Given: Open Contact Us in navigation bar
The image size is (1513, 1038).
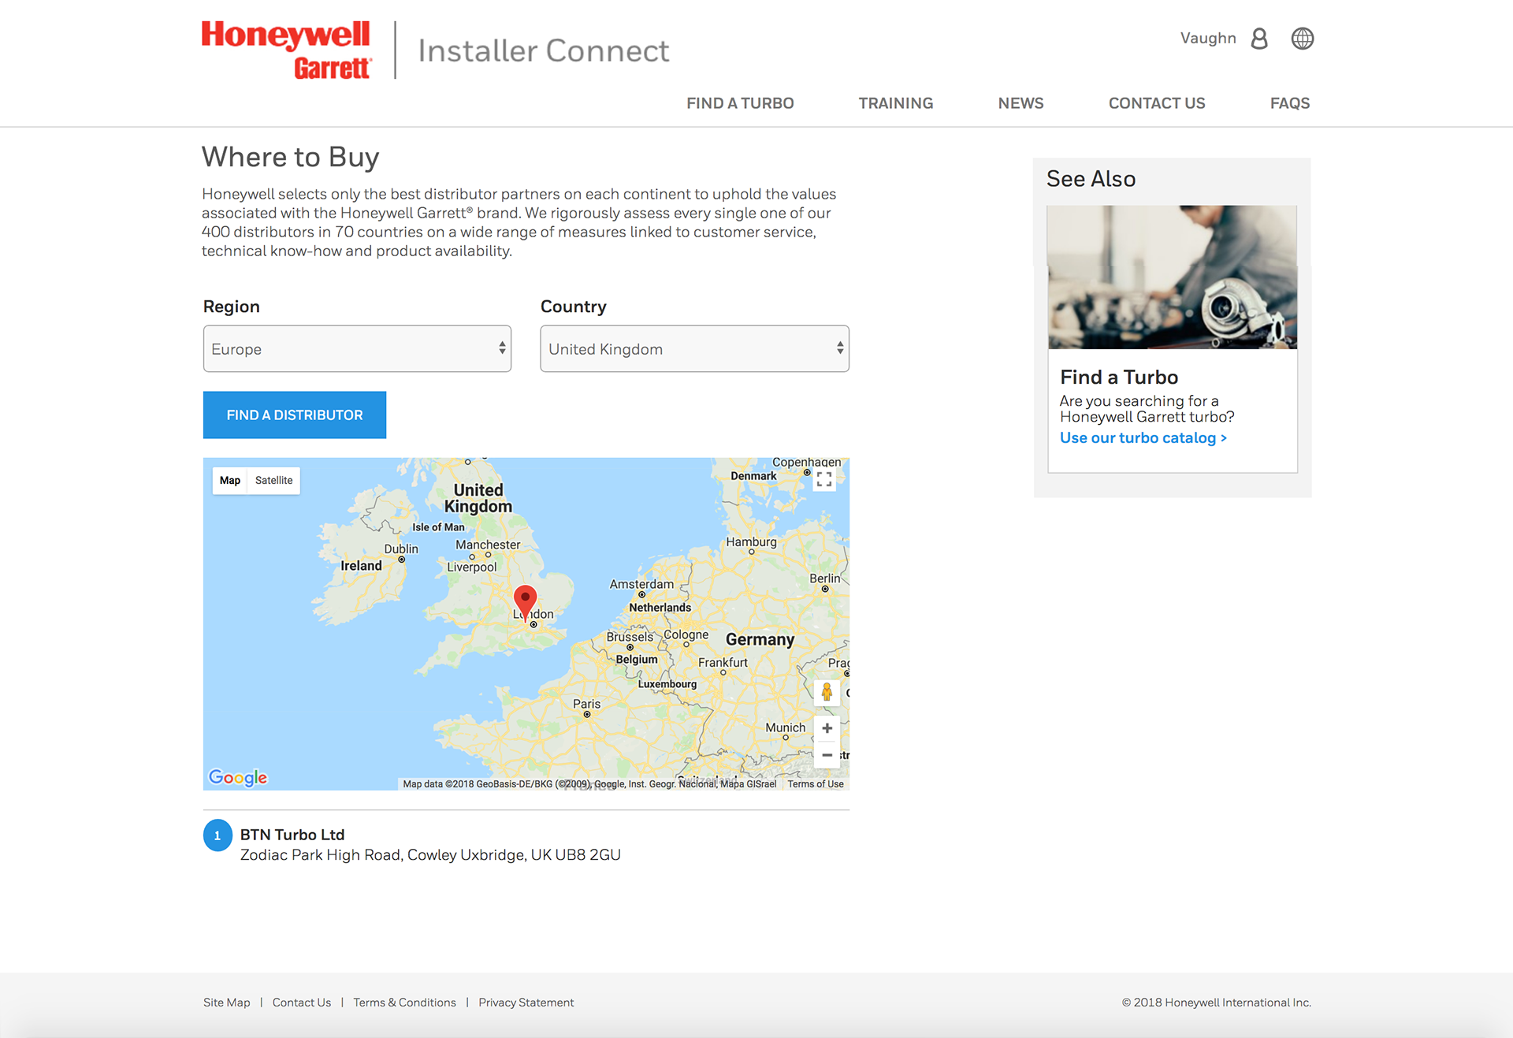Looking at the screenshot, I should (1157, 103).
